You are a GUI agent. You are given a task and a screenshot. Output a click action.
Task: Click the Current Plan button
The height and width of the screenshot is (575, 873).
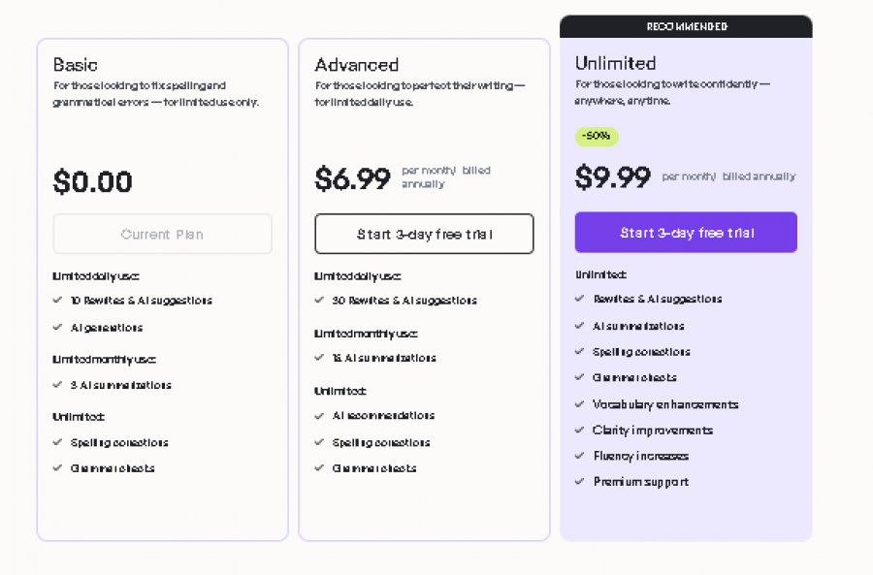click(x=162, y=234)
